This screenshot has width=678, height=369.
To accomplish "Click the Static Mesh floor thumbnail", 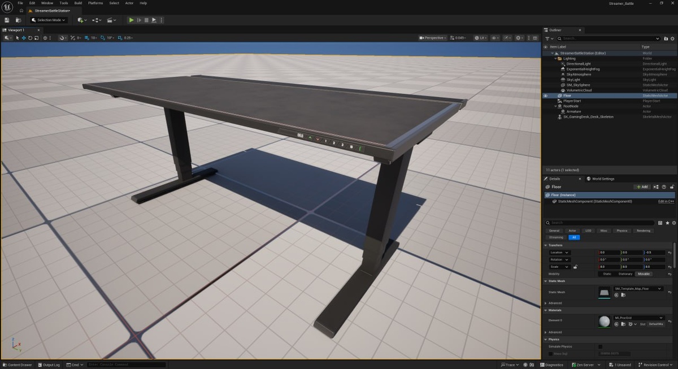I will [605, 292].
